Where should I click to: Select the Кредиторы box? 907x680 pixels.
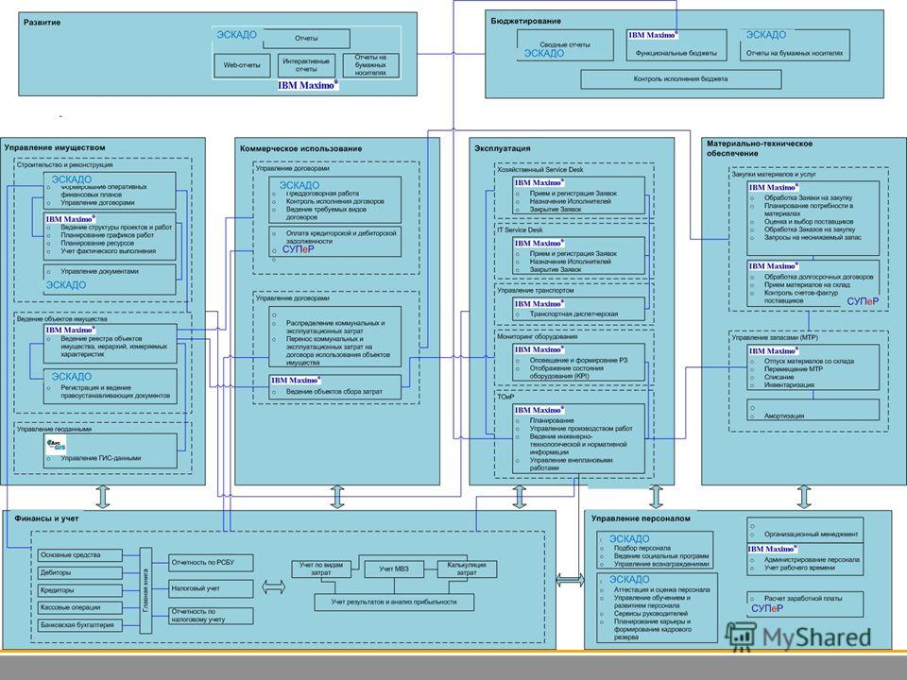tap(80, 590)
